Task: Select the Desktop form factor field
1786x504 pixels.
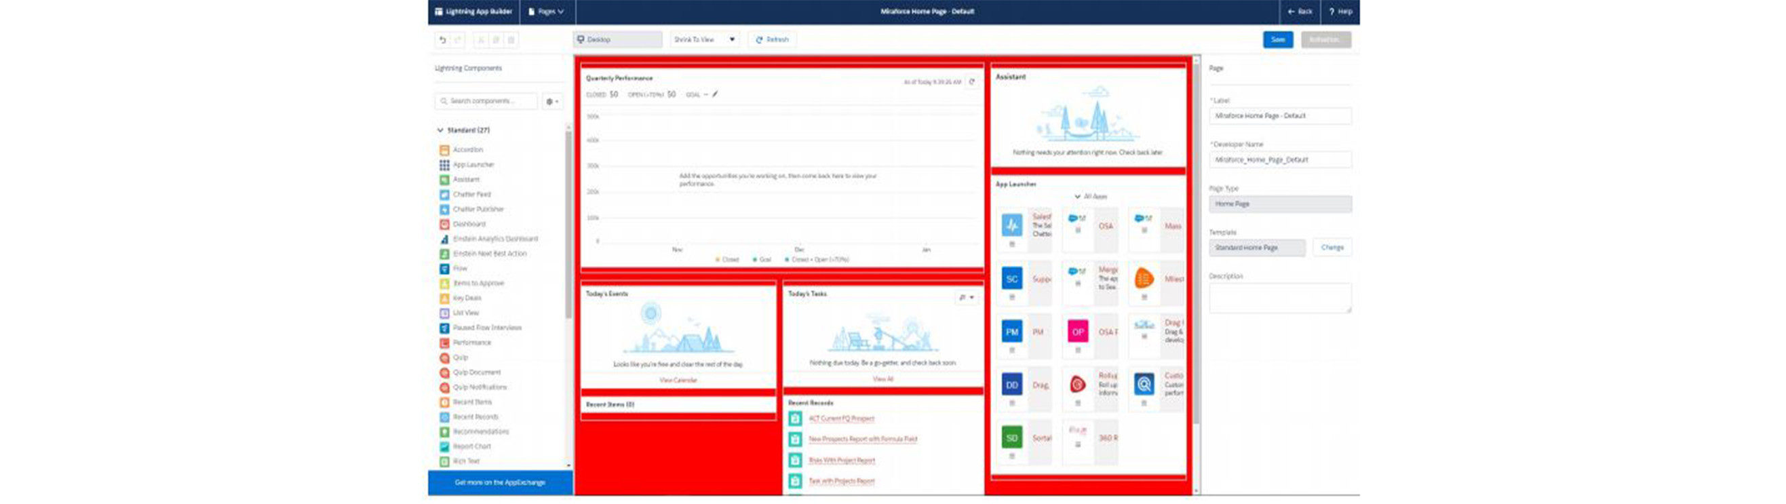Action: [618, 39]
